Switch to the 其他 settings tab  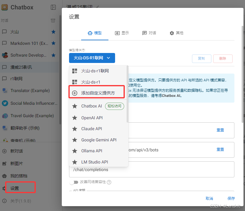coord(177,33)
